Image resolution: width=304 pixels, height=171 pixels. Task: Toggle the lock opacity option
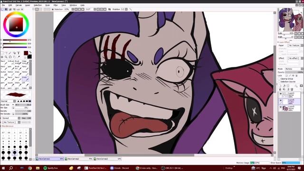click(x=286, y=76)
